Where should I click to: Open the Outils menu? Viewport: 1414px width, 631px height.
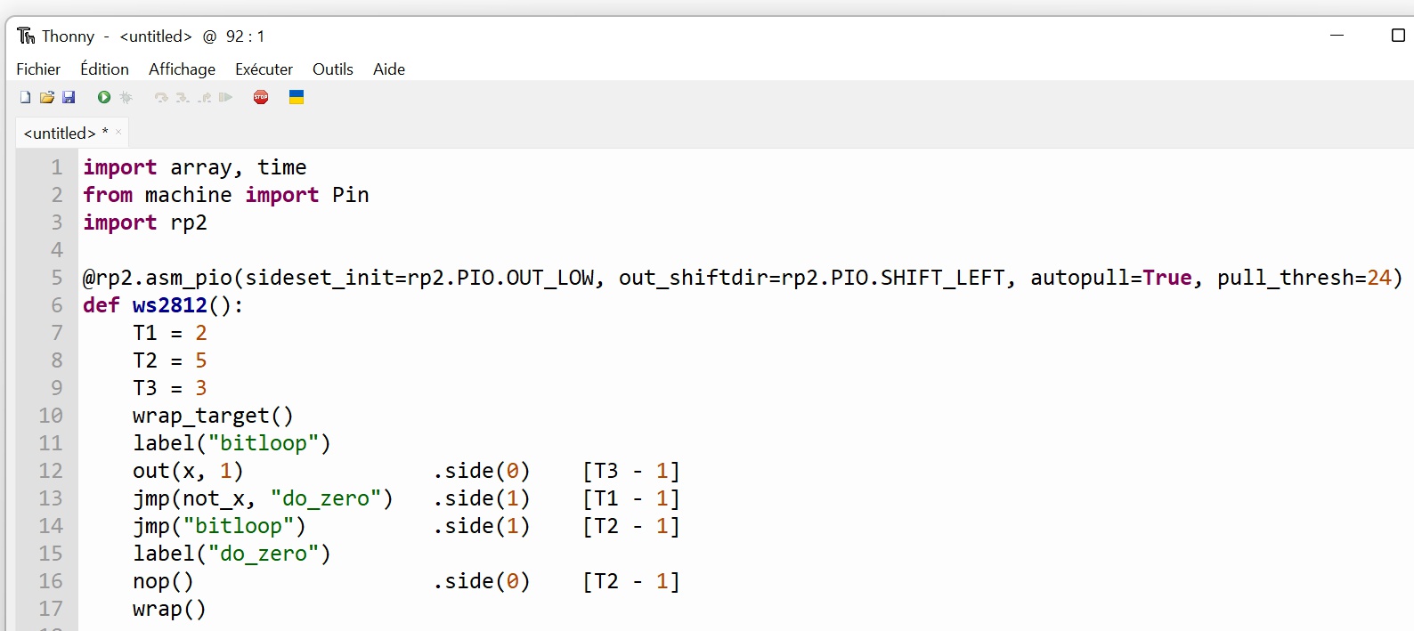(x=333, y=69)
